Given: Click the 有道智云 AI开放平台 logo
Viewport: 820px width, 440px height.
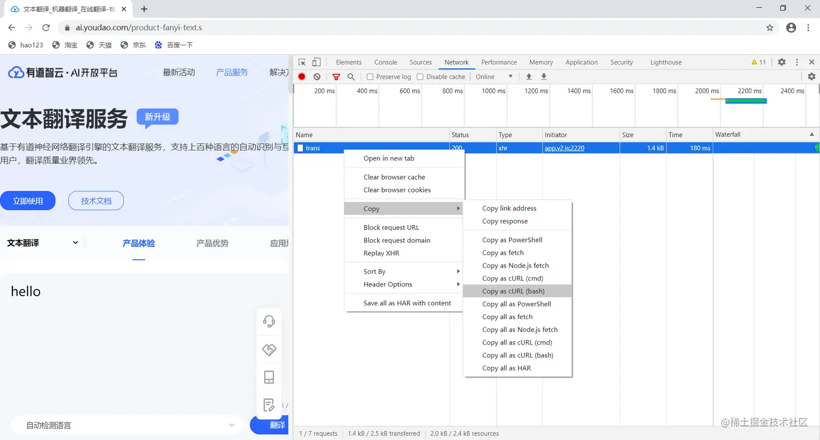Looking at the screenshot, I should tap(63, 73).
